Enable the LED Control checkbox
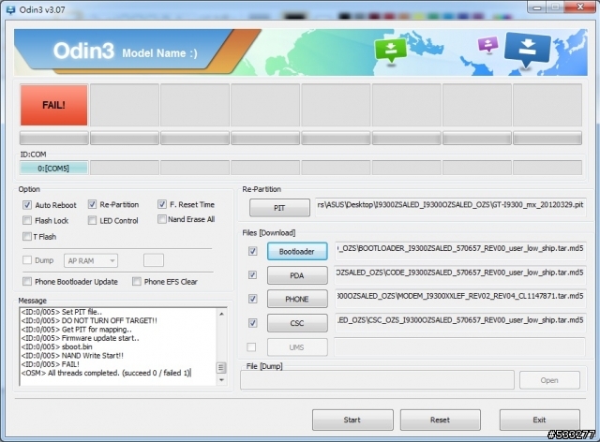 click(92, 220)
